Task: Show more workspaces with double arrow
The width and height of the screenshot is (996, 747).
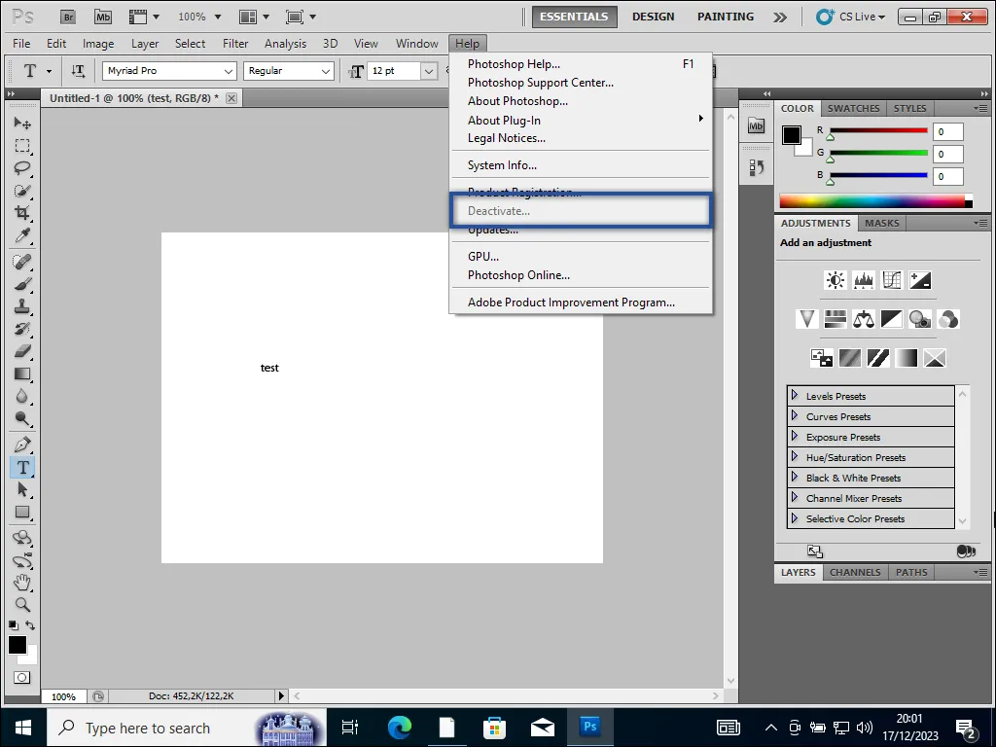Action: point(780,18)
